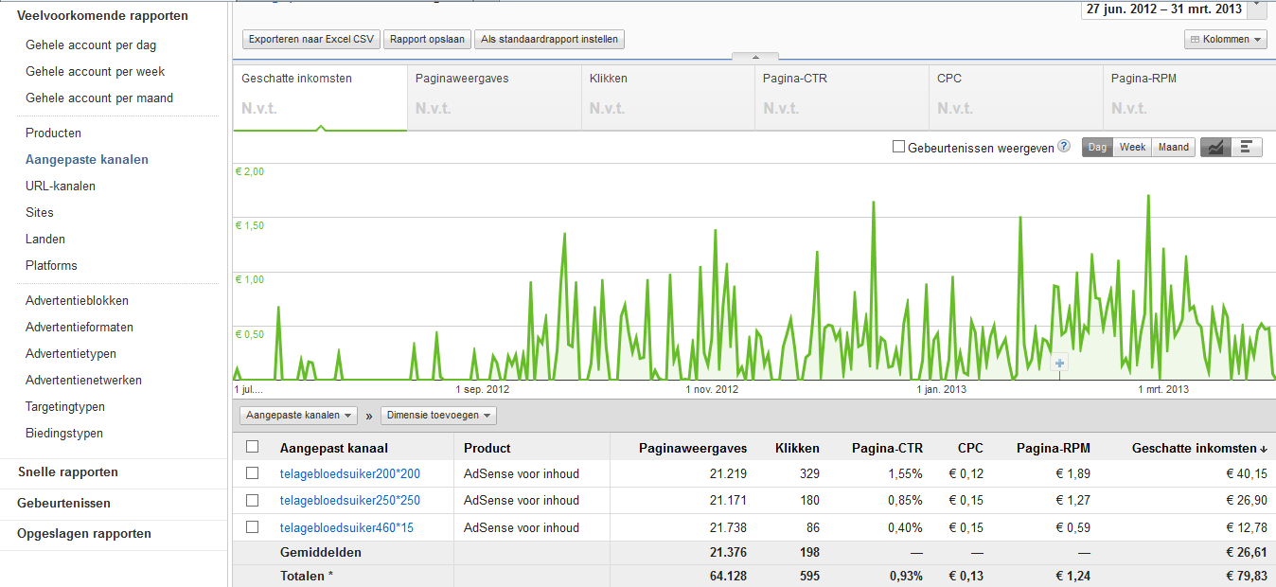Open Advertentieblokken report
This screenshot has height=587, width=1276.
point(77,300)
